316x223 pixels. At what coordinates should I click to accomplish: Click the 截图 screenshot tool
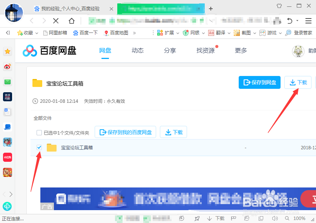242,33
